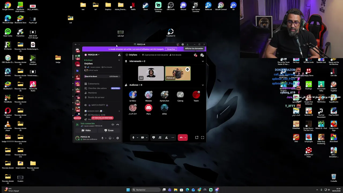Pop out the call window
This screenshot has width=343, height=193.
[x=197, y=138]
